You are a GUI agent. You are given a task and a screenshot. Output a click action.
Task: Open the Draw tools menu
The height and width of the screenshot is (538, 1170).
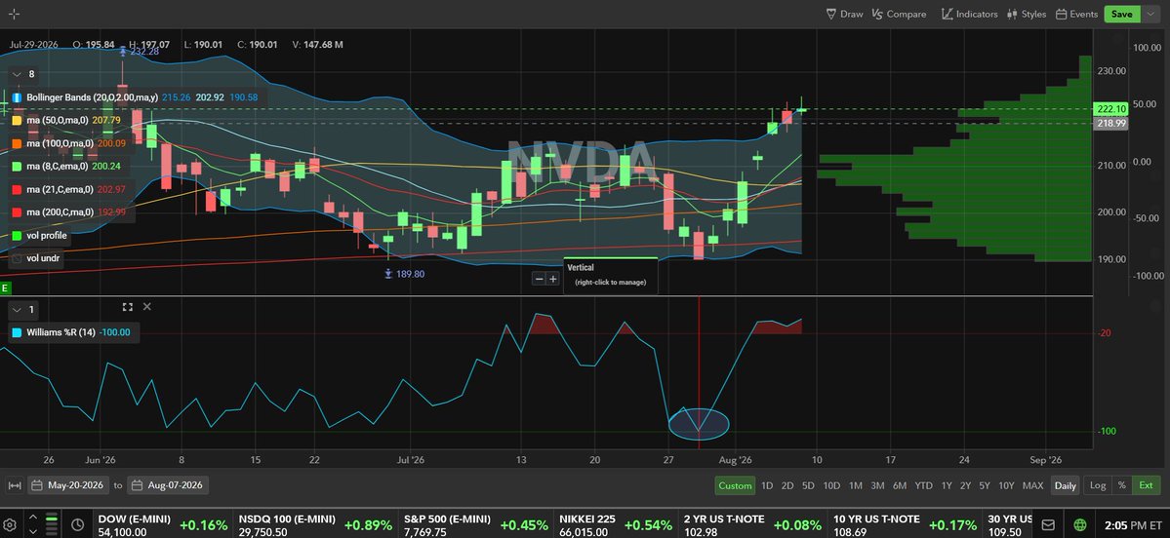(845, 14)
